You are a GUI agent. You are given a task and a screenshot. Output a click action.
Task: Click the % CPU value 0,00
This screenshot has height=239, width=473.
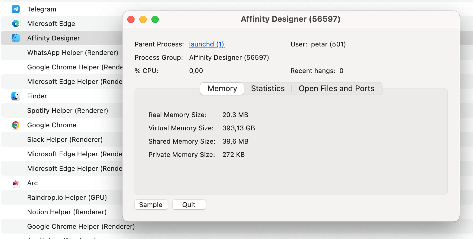[196, 71]
